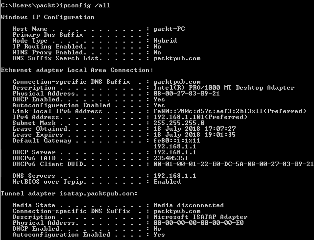Click the ipconfig /all command text
This screenshot has width=314, height=240.
pyautogui.click(x=85, y=5)
